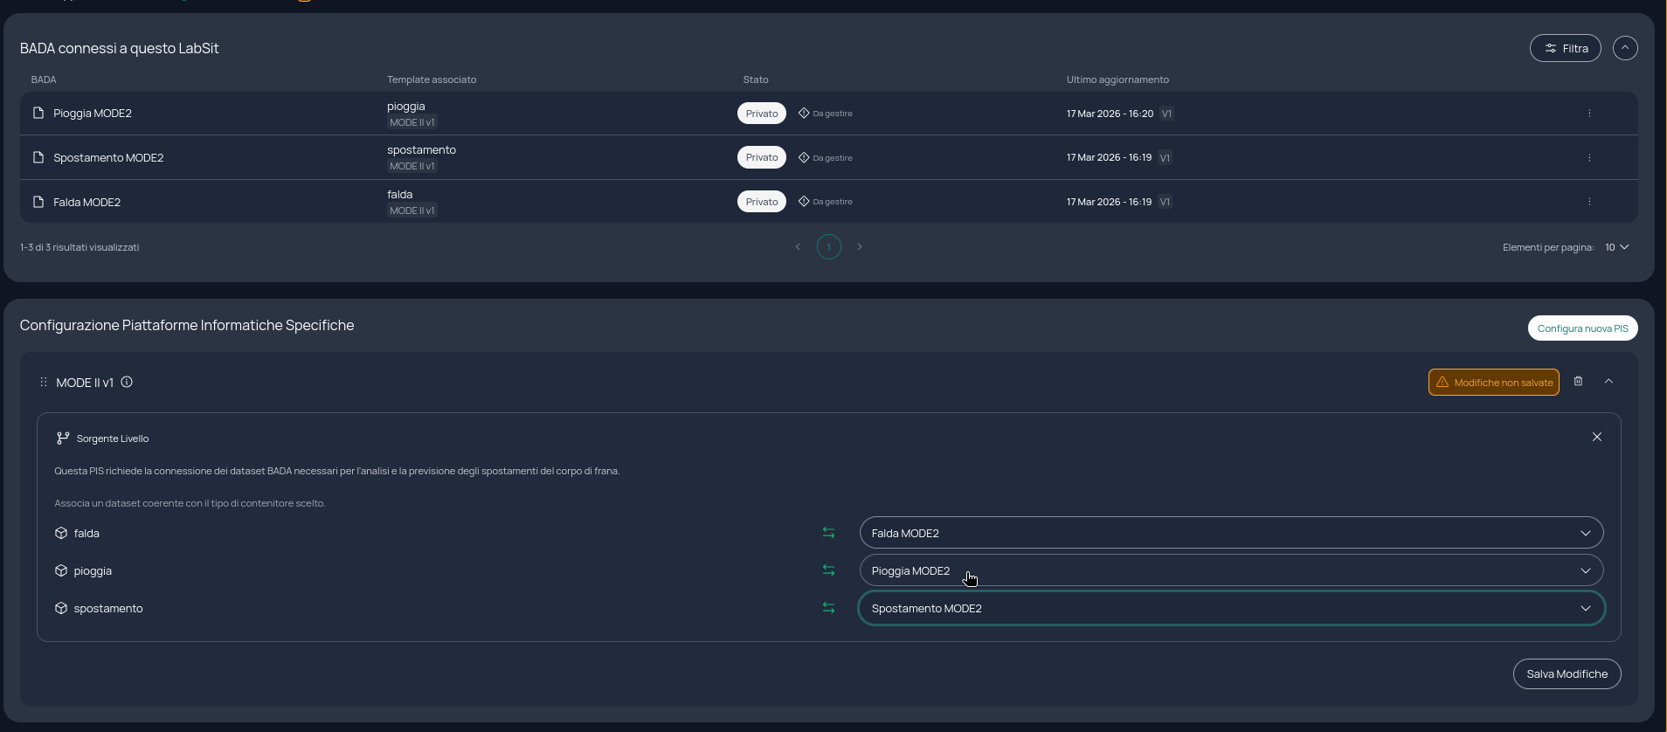Open the Spostamento MODE2 dataset dropdown

pyautogui.click(x=1231, y=608)
